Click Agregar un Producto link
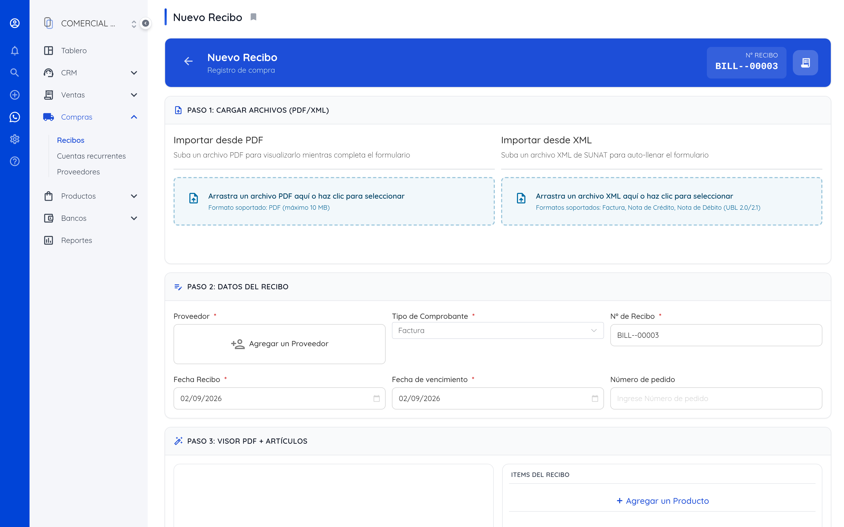 663,501
